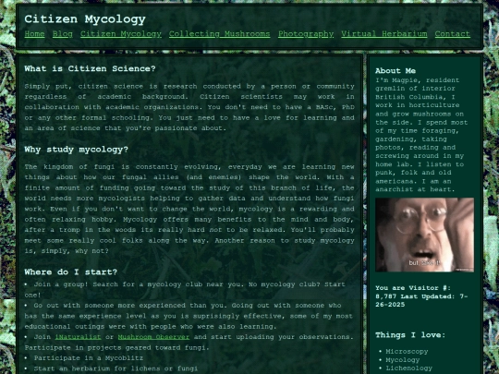The width and height of the screenshot is (499, 374).
Task: Click 'Go out with someone more experienced' bullet
Action: point(189,316)
